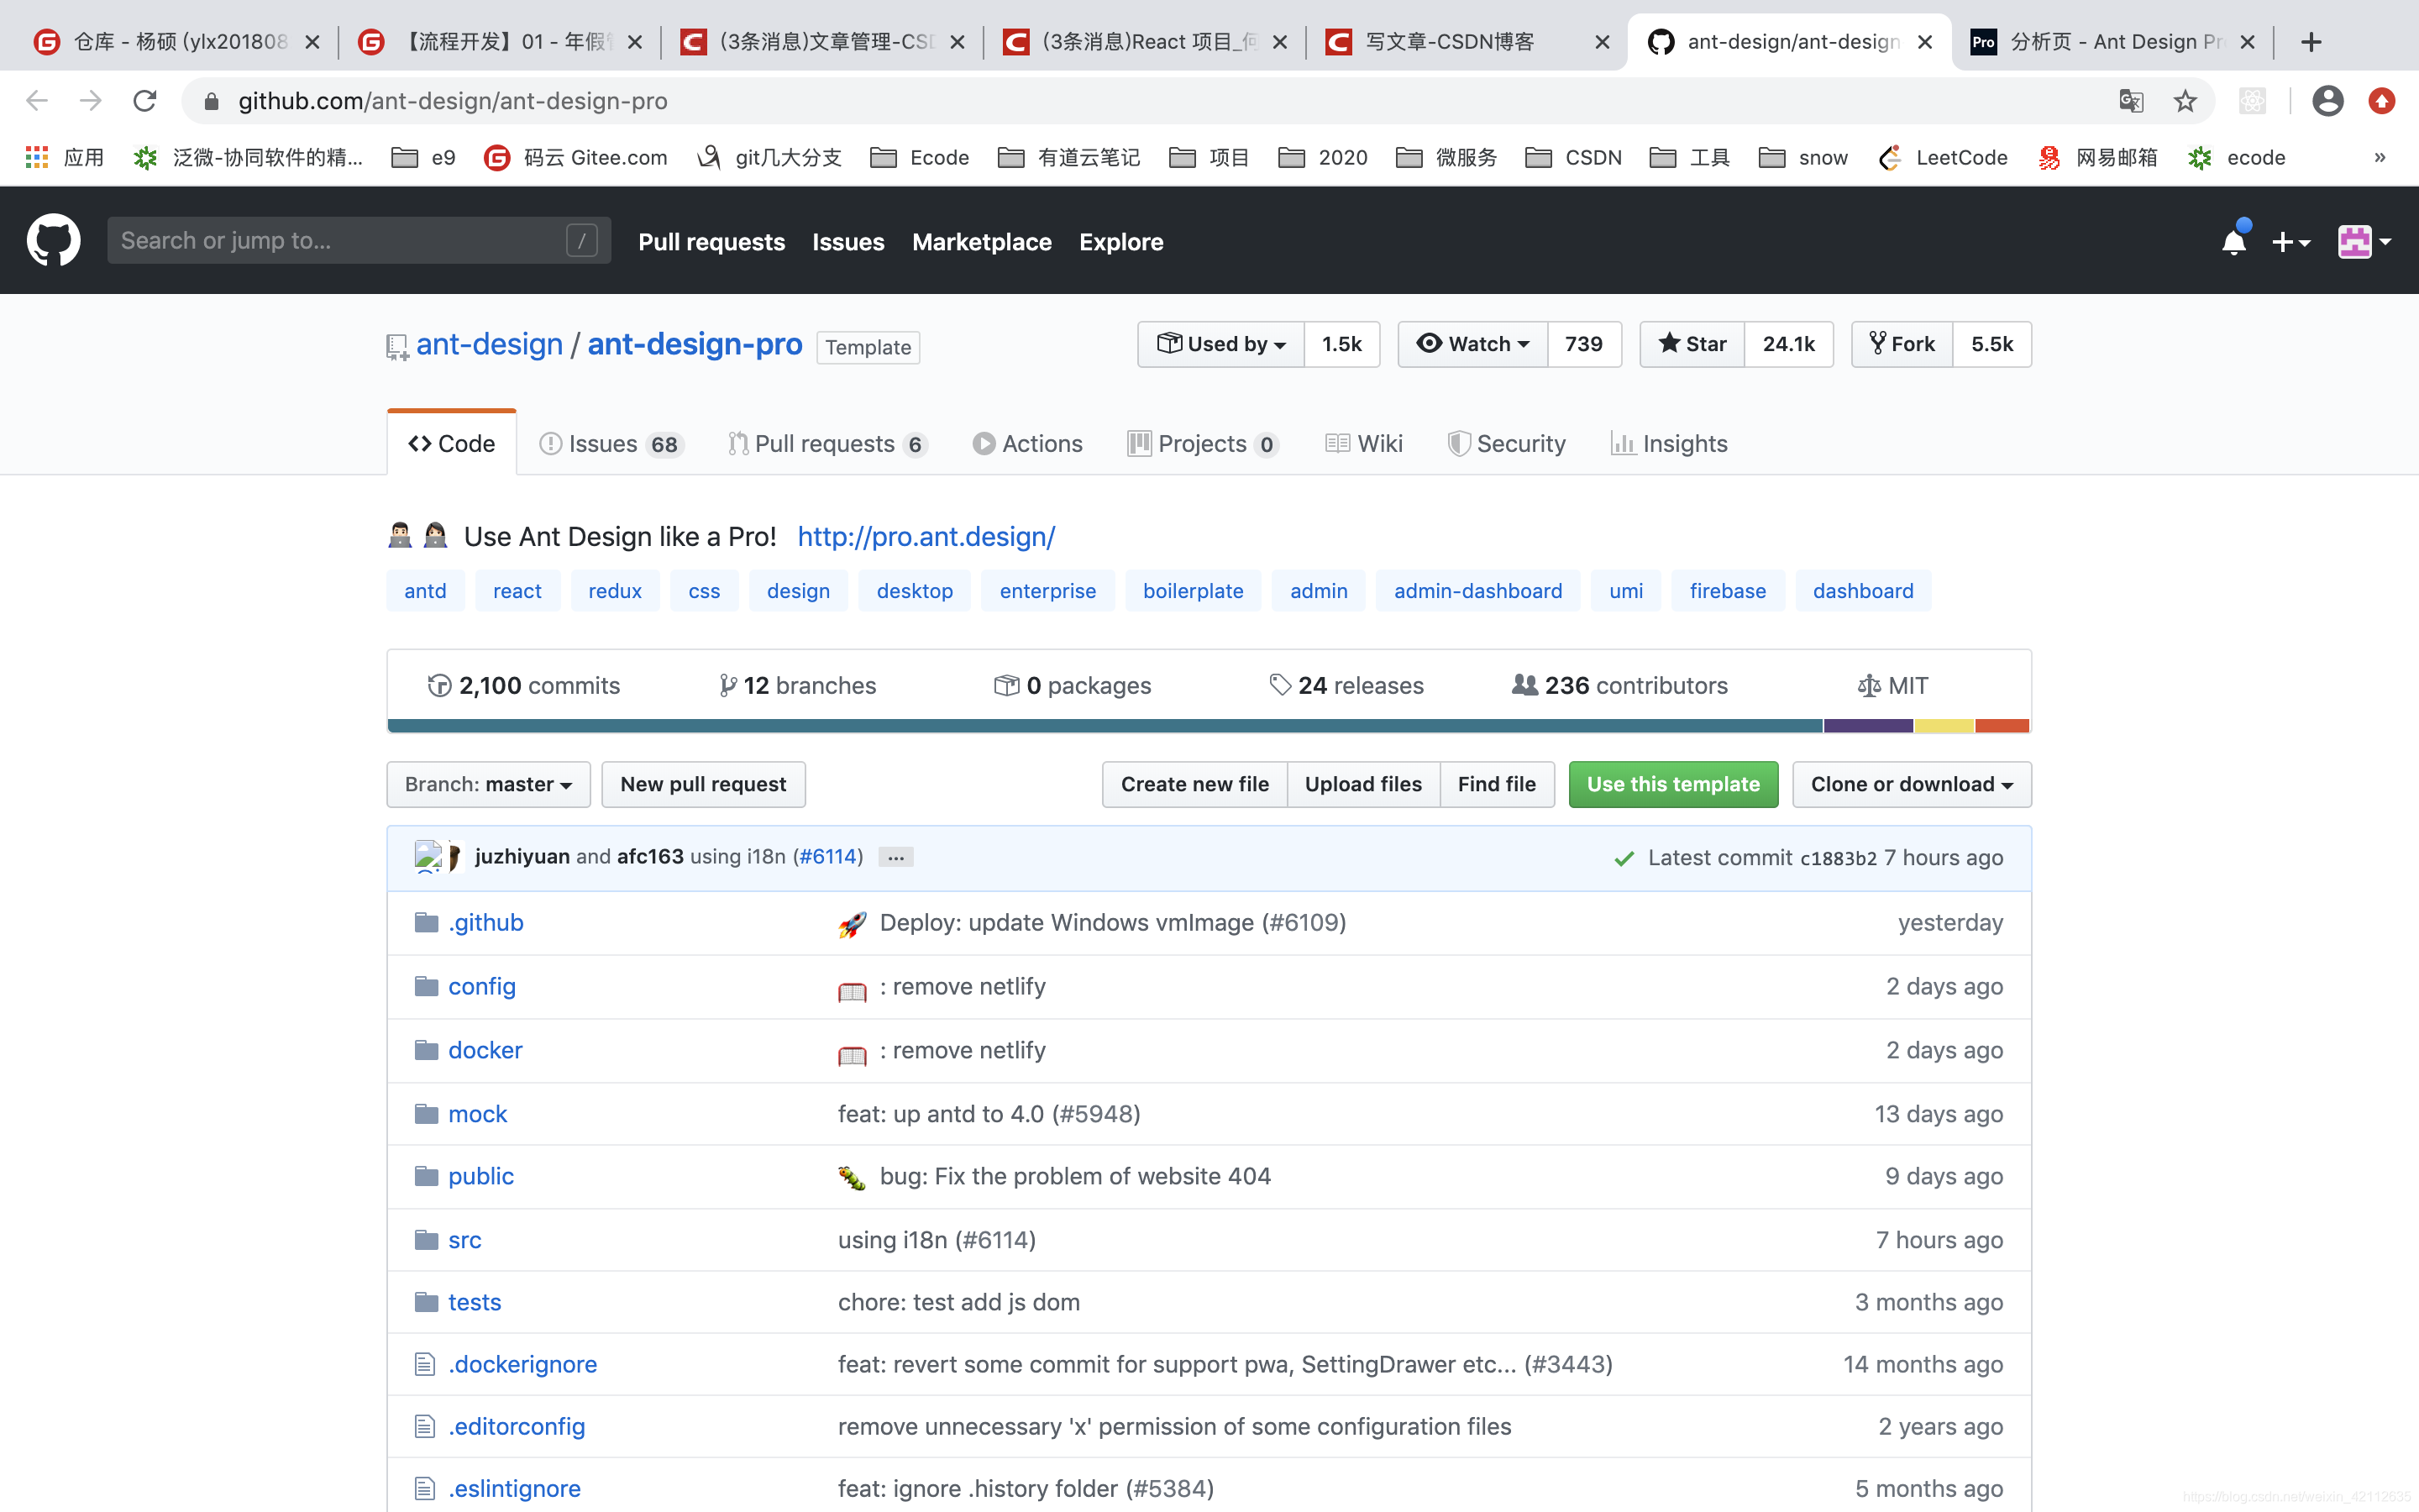The width and height of the screenshot is (2419, 1512).
Task: Click the GitHub Octocat logo
Action: coord(53,240)
